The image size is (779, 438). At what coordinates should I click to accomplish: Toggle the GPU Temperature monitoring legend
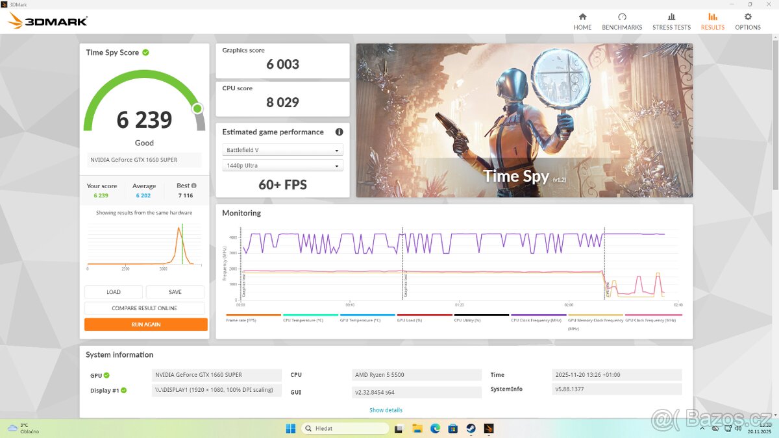[x=360, y=319]
